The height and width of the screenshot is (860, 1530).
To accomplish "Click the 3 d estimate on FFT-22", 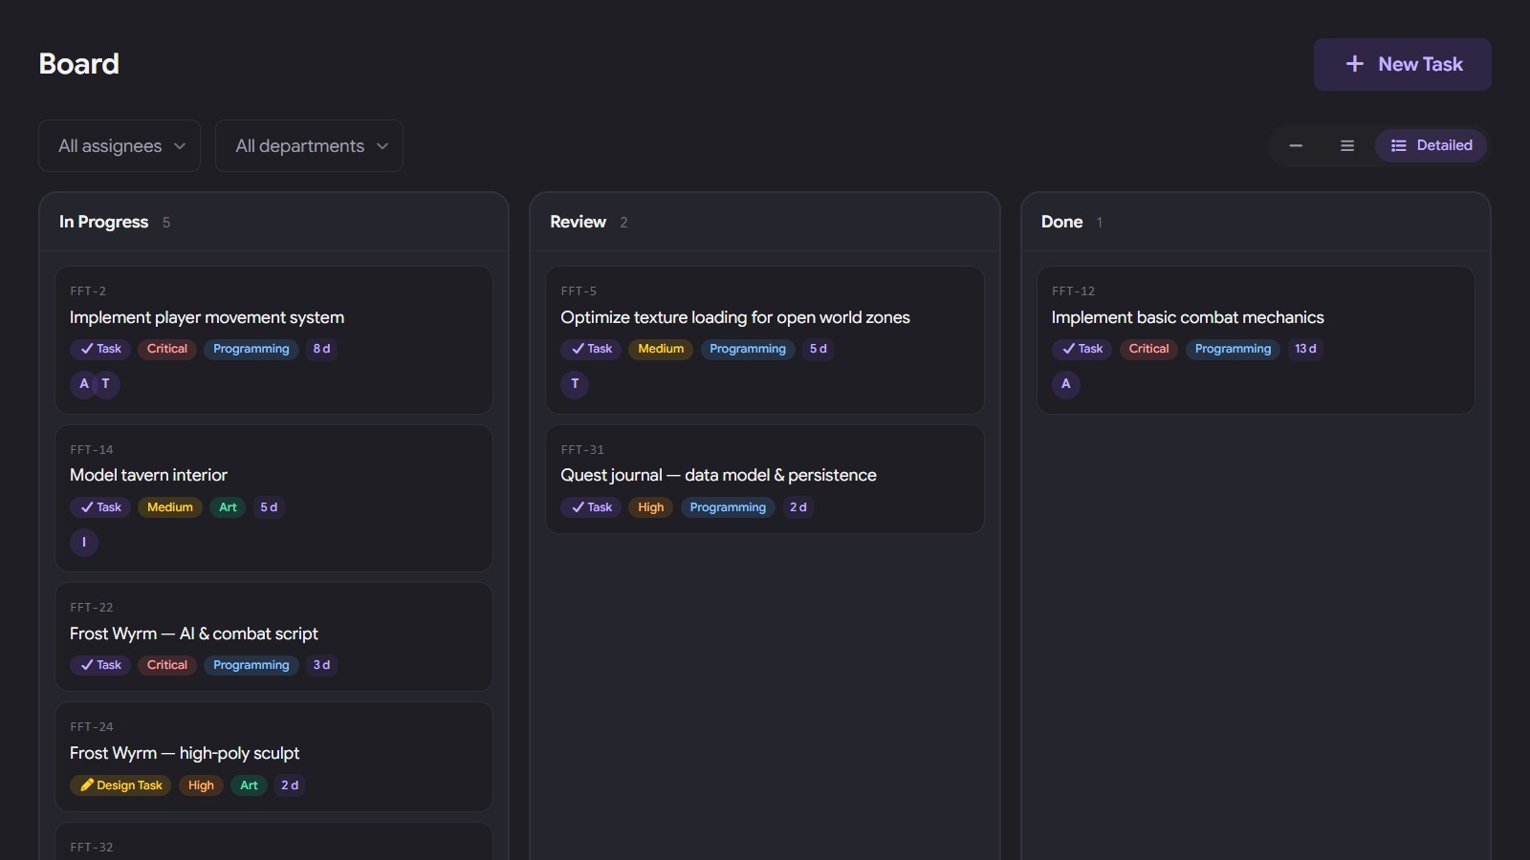I will click(x=322, y=665).
